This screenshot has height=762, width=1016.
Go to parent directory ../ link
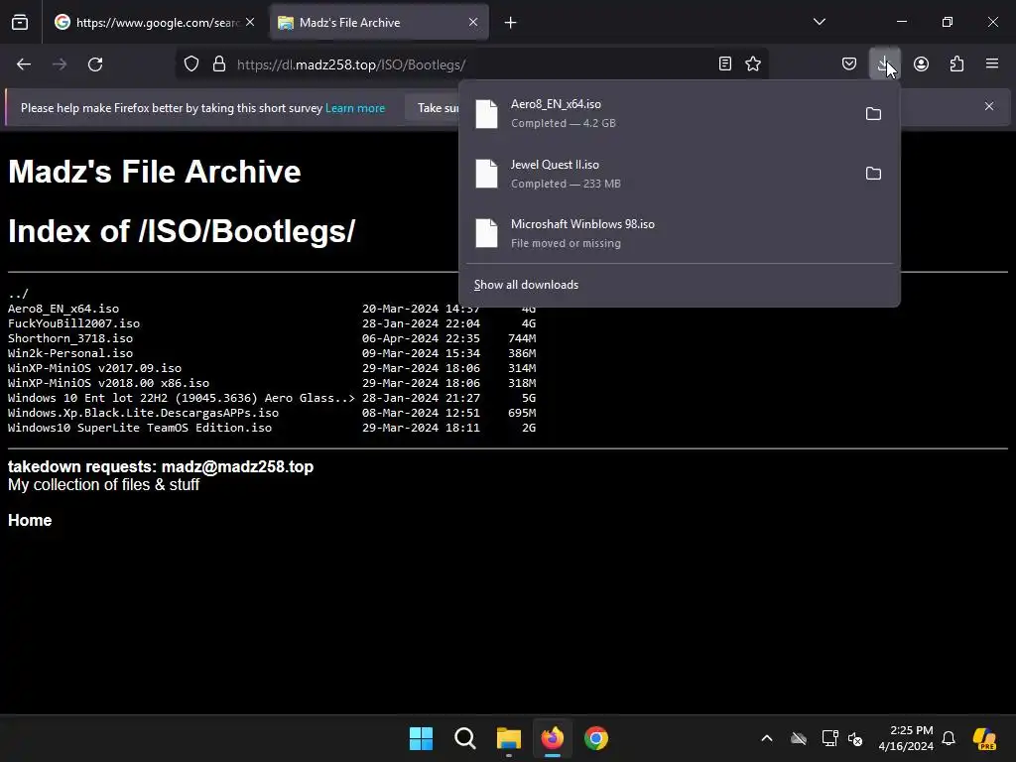(18, 294)
